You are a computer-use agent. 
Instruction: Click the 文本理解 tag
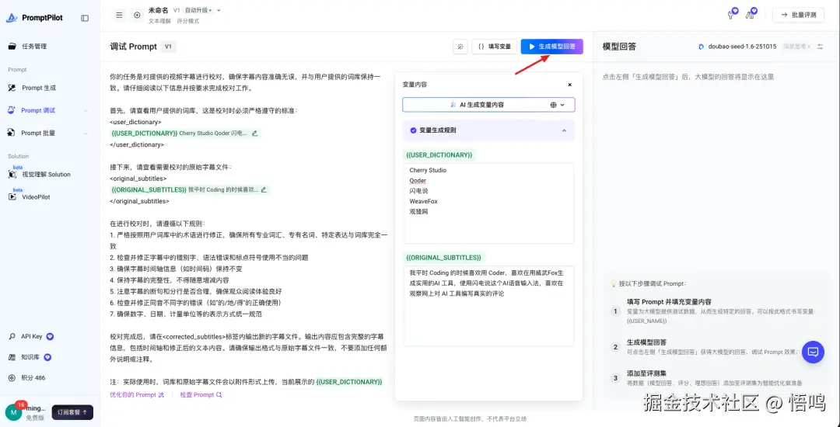159,22
